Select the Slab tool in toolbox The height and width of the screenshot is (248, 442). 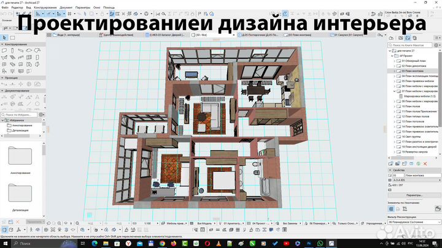pyautogui.click(x=29, y=51)
